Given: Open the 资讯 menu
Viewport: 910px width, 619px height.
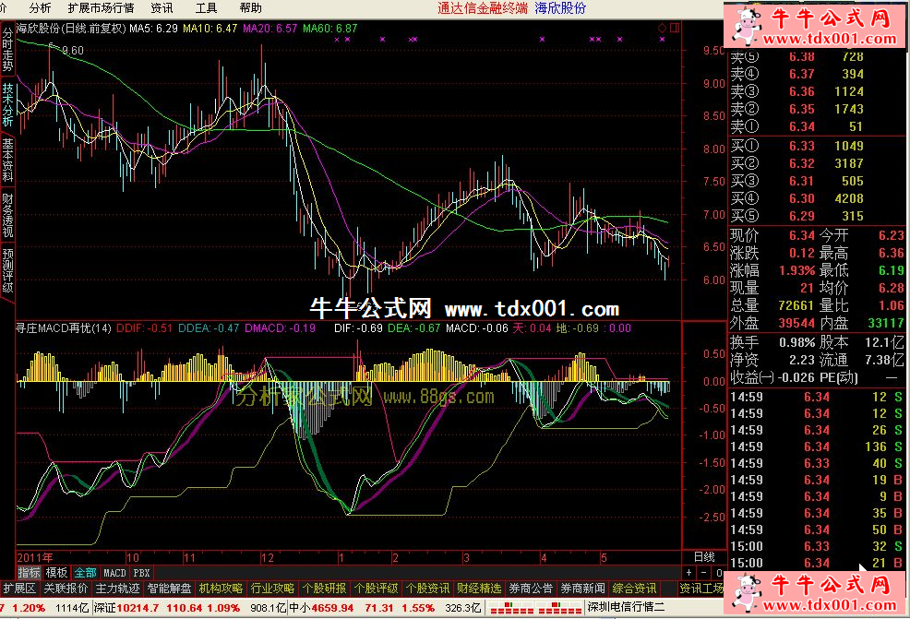Looking at the screenshot, I should point(162,8).
